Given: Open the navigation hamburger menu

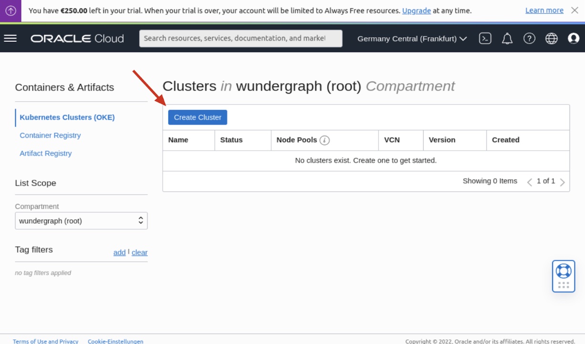Looking at the screenshot, I should 10,39.
